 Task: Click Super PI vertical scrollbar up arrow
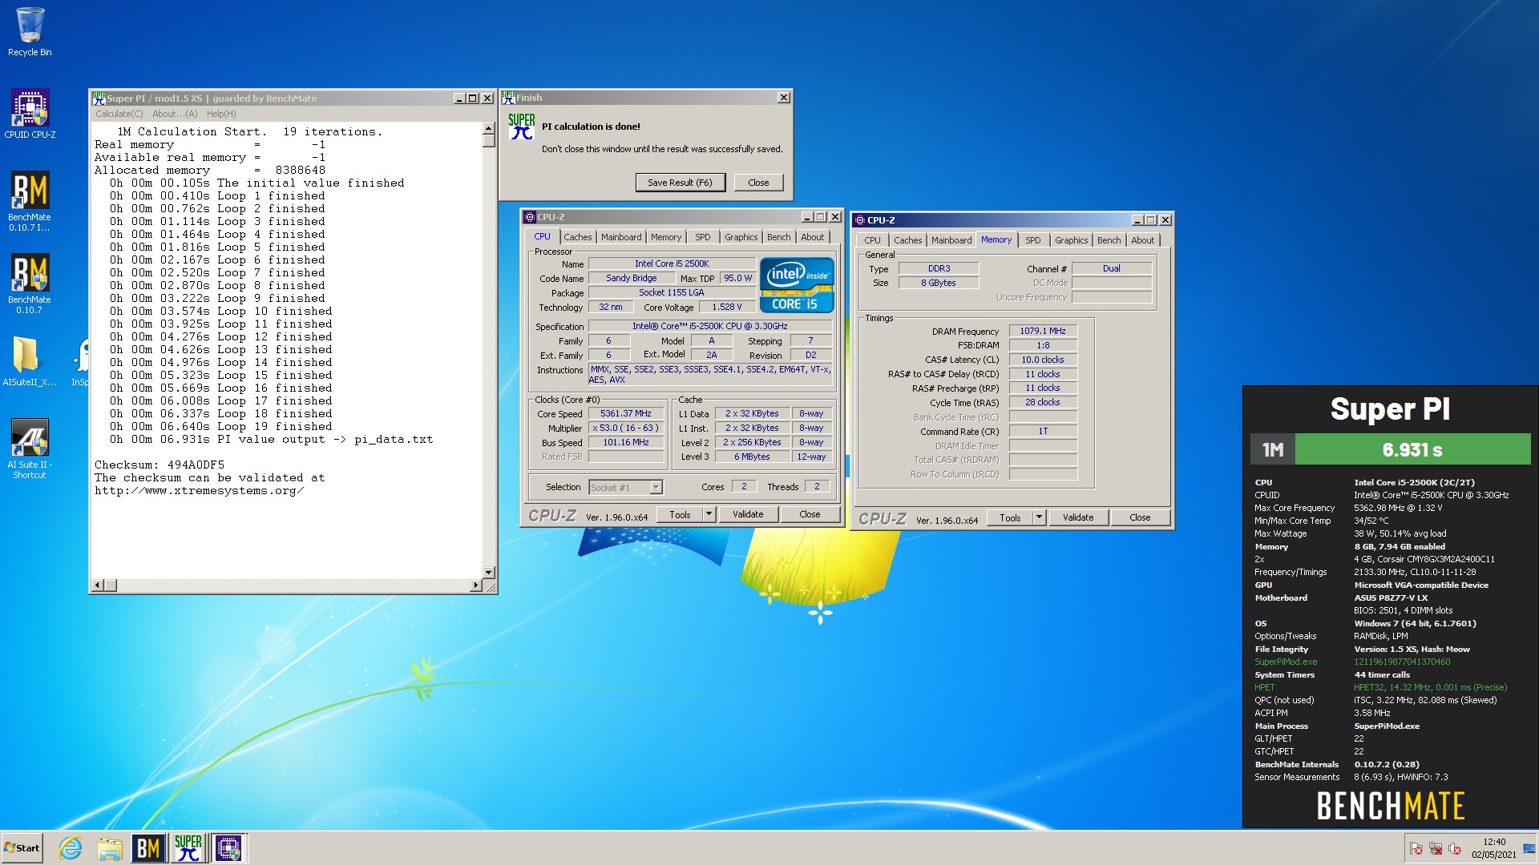488,128
